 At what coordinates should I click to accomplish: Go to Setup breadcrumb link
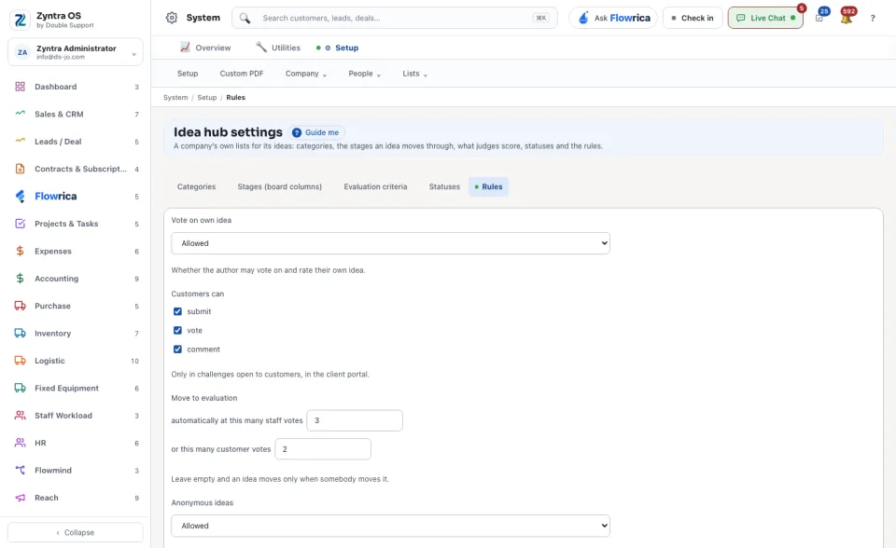click(x=207, y=98)
